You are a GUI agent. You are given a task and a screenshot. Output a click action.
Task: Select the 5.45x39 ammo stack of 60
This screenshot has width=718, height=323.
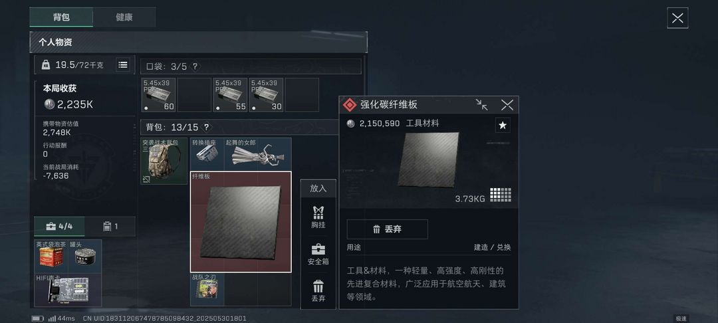(158, 94)
